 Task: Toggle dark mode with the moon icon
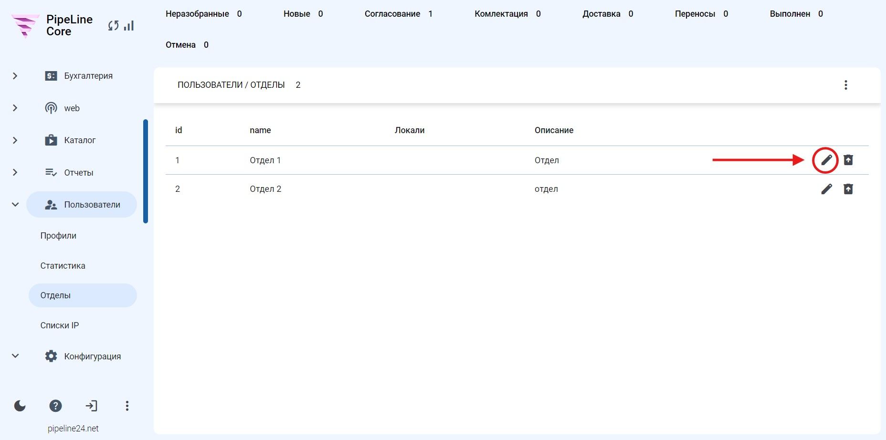pos(20,406)
